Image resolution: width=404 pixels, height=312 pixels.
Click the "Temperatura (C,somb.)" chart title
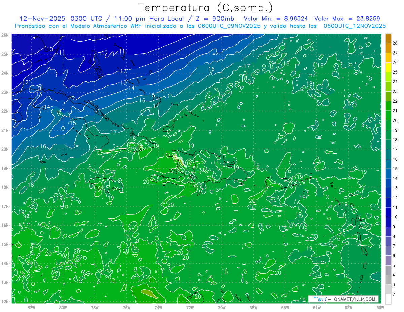206,8
